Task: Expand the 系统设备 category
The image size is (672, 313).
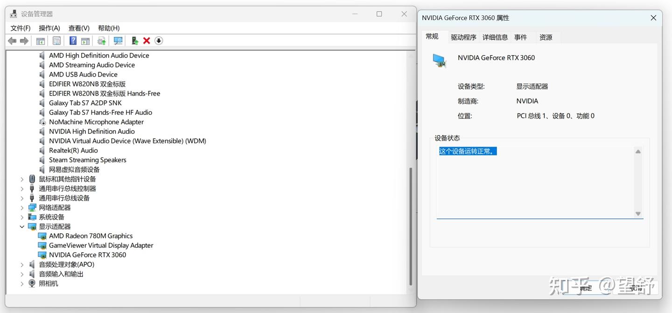Action: tap(22, 217)
